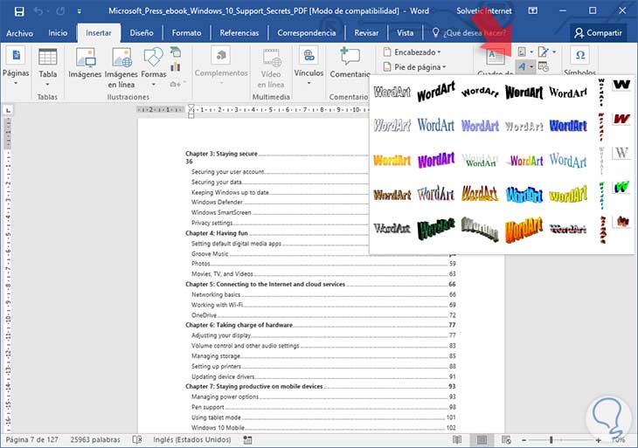
Task: Expand the WordArt dropdown arrow
Action: 531,66
